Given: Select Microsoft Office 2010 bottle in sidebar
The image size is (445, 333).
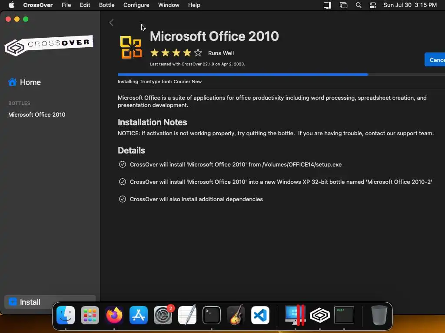Looking at the screenshot, I should click(x=37, y=114).
